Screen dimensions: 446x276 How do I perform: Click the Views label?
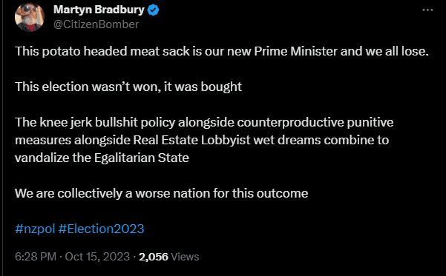point(185,257)
